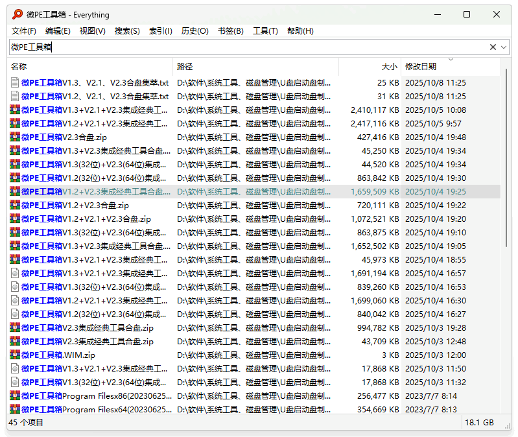
Task: Click the archive icon beside 微PE工具箱V2.3合盘.zip
Action: (x=15, y=137)
